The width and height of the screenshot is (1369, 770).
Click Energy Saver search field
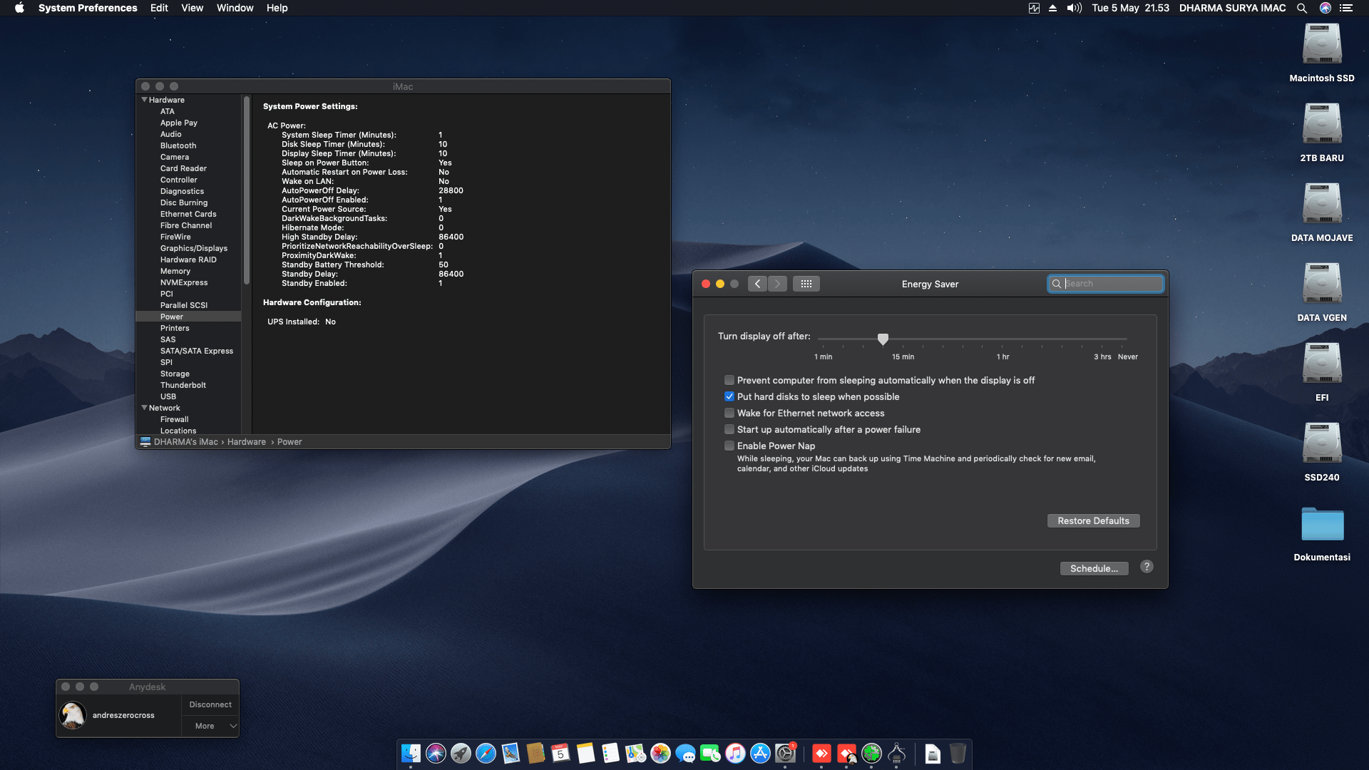coord(1105,284)
